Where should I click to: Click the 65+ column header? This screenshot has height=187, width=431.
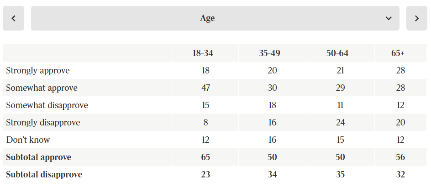398,53
